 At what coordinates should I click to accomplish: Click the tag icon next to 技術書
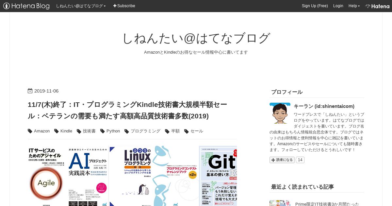click(79, 131)
